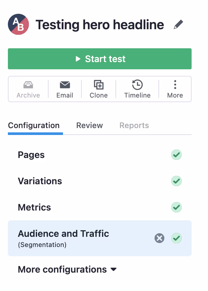
Task: Edit test name with pencil icon
Action: (178, 25)
